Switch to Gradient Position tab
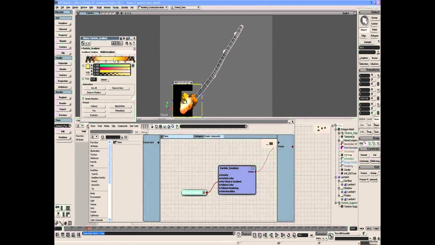 tap(90, 52)
